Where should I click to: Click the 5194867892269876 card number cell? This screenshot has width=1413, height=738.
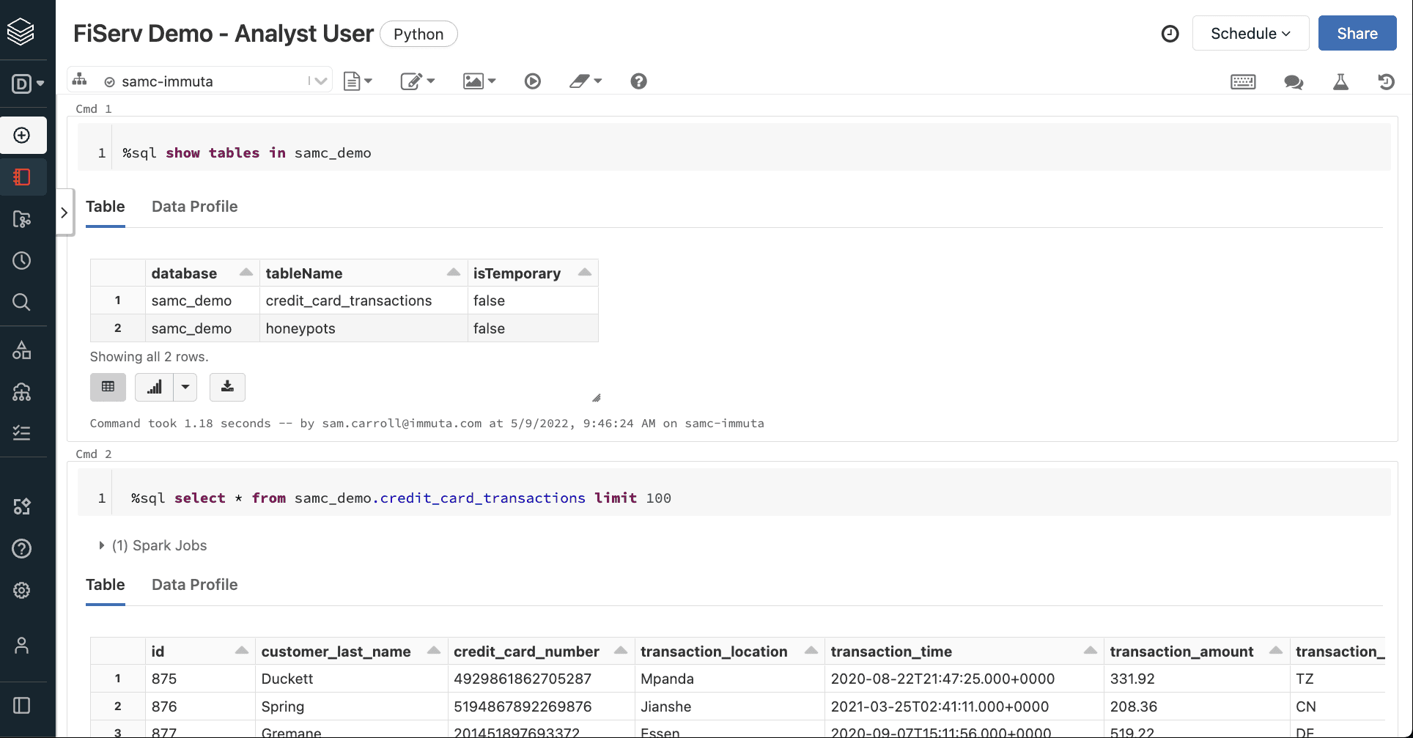coord(541,706)
